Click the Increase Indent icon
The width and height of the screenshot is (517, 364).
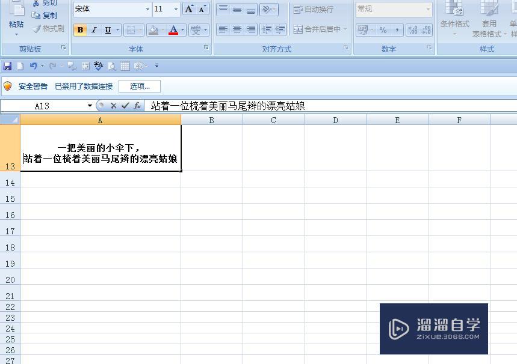[x=280, y=29]
